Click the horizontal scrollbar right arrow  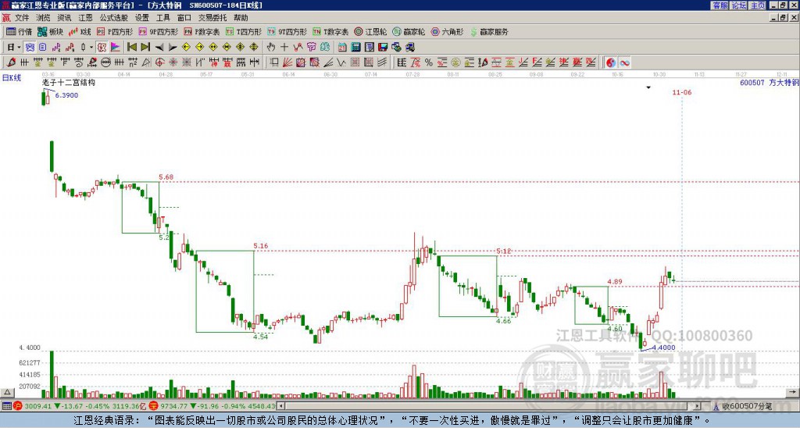pos(698,406)
